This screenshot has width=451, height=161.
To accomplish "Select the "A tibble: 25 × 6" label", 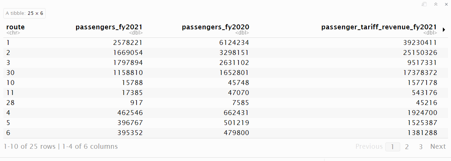I will click(x=24, y=13).
